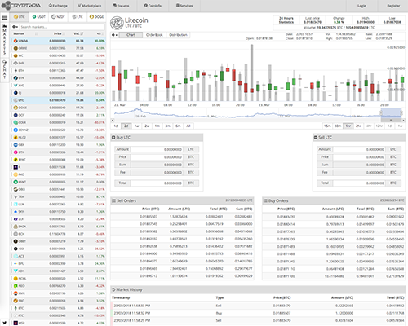The image size is (408, 326).
Task: Sort markets by Vol column
Action: [x=78, y=33]
